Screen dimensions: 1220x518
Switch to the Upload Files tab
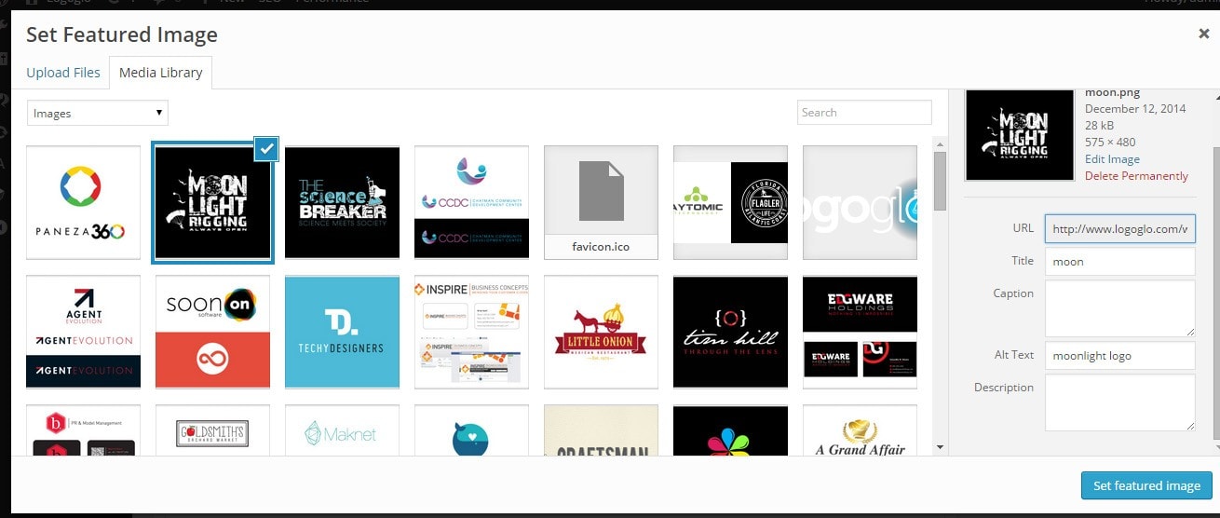coord(63,73)
